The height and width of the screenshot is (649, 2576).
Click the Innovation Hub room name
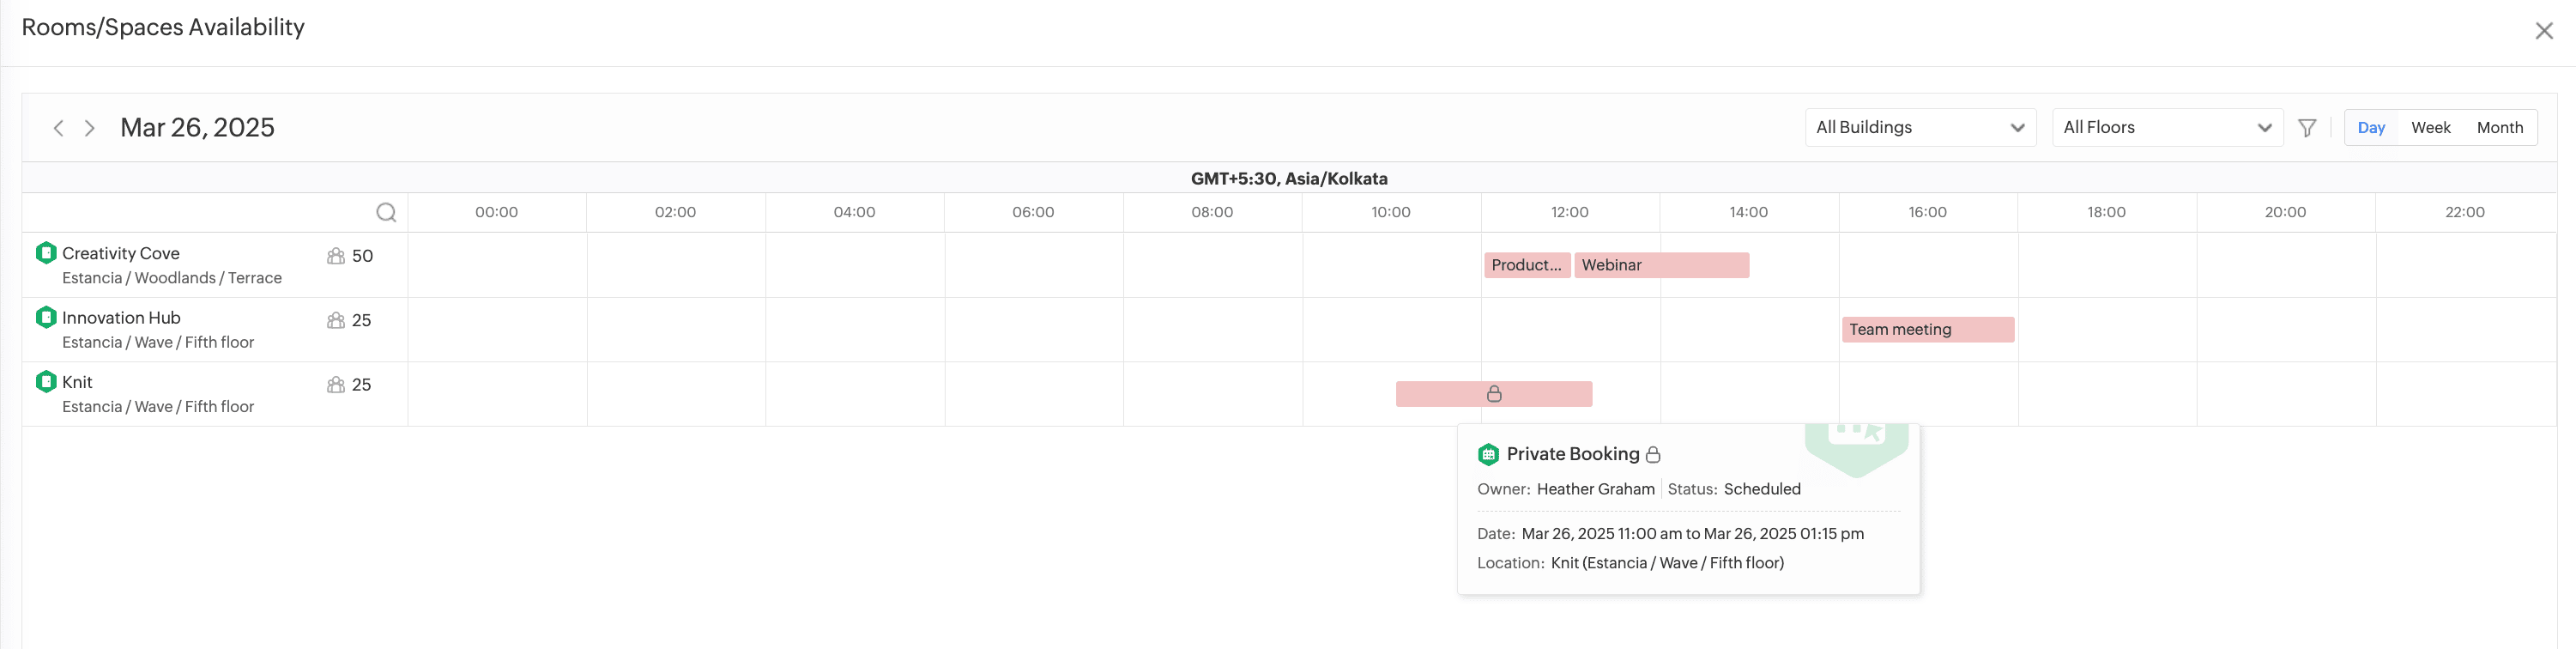click(121, 318)
